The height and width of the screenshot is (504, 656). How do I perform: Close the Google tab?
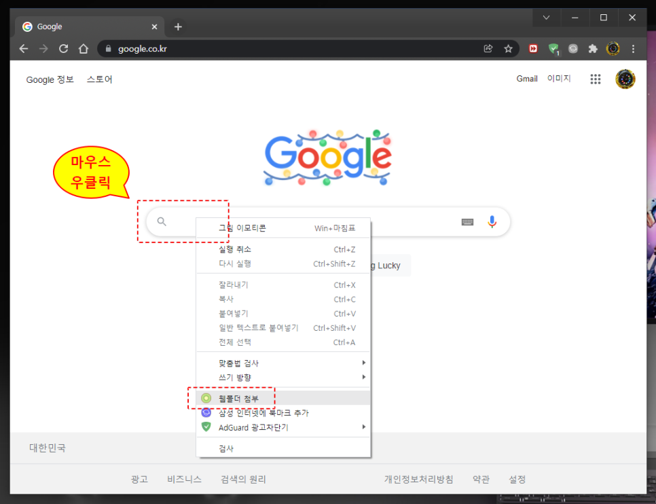tap(154, 26)
